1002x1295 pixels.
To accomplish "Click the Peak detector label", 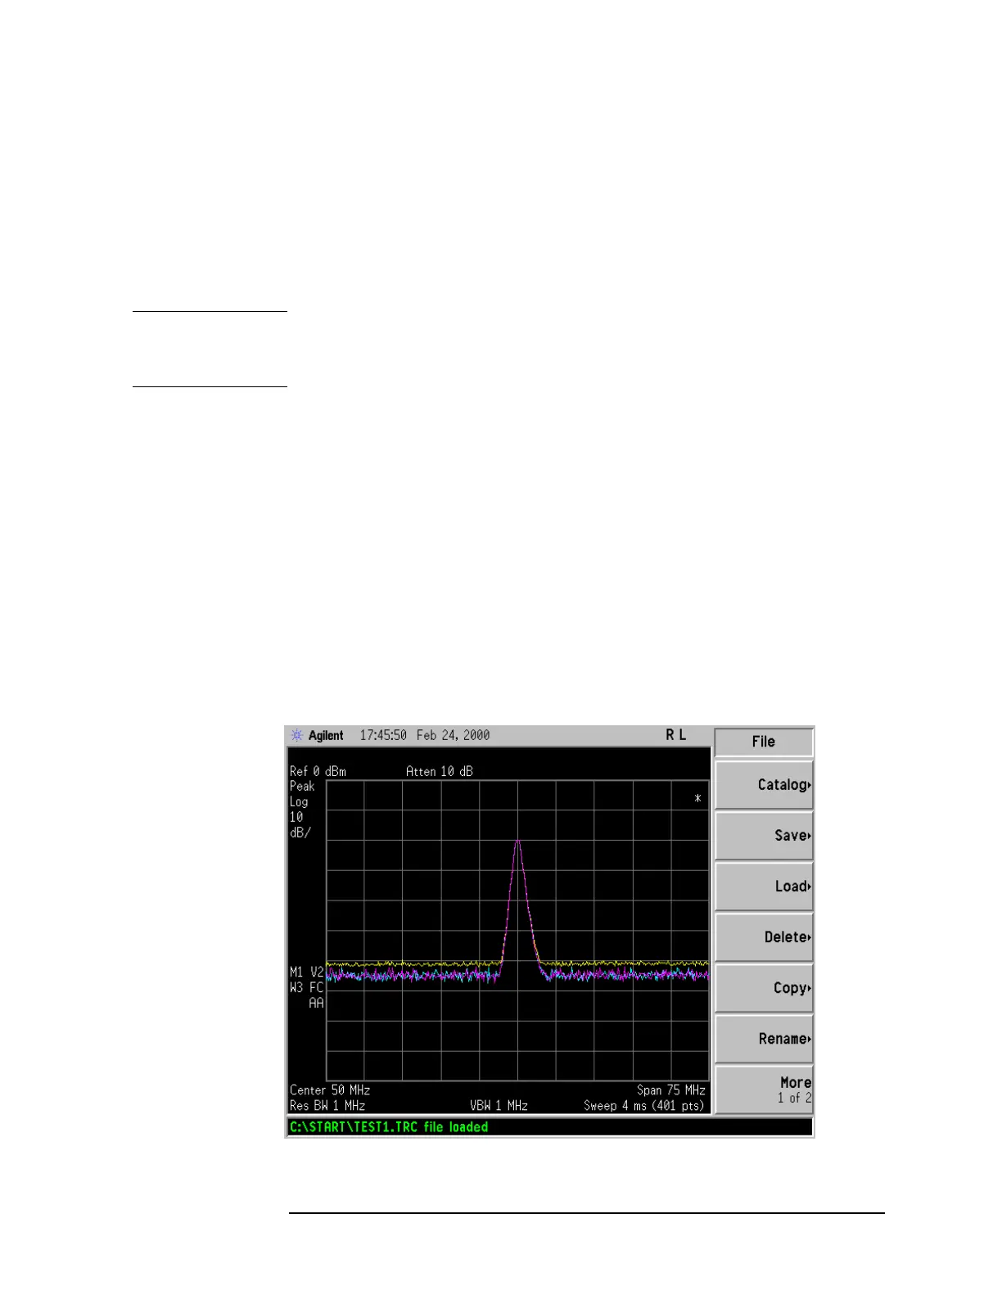I will click(x=302, y=786).
